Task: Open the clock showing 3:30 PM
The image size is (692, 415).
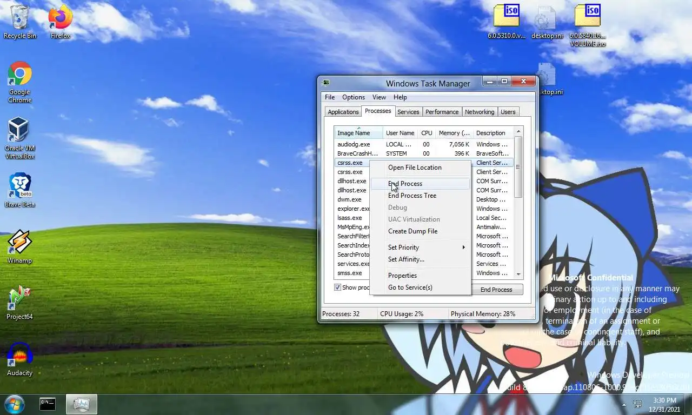Action: tap(664, 404)
